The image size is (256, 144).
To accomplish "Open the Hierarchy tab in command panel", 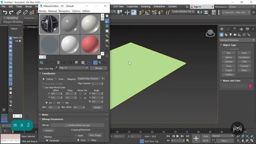I will (235, 29).
